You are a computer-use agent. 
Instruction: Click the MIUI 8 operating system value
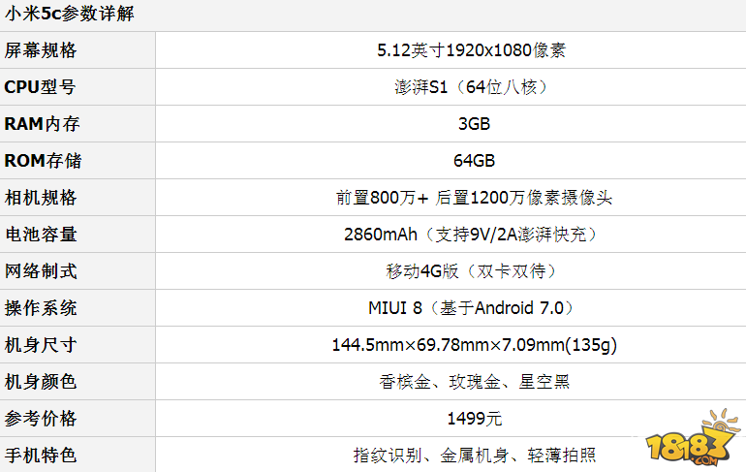pos(395,308)
